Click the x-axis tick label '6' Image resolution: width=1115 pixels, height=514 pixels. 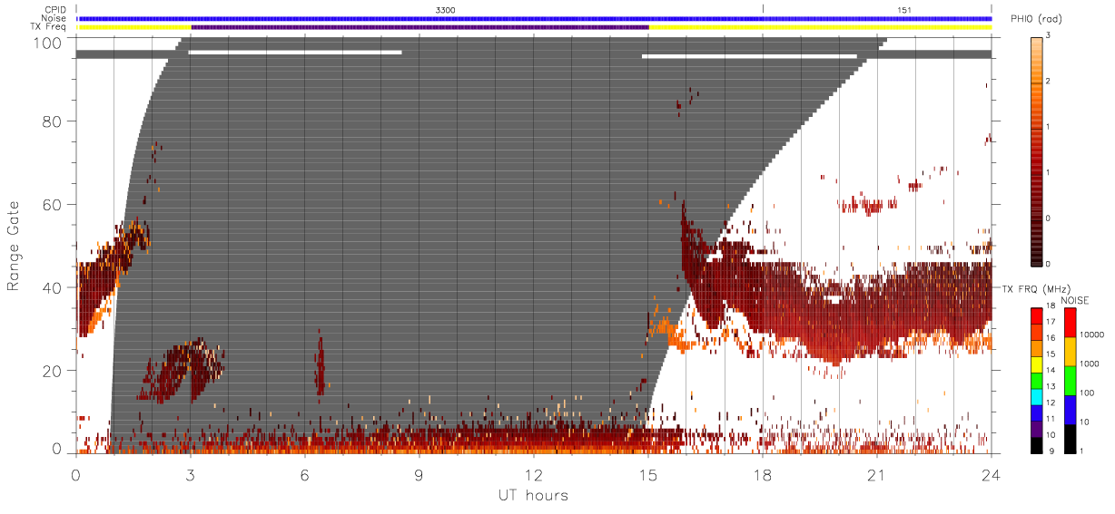click(304, 474)
